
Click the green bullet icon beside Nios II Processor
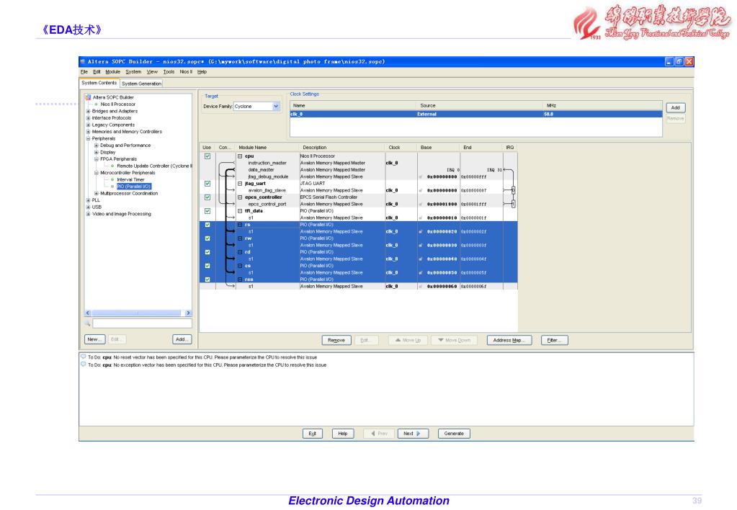click(x=97, y=104)
